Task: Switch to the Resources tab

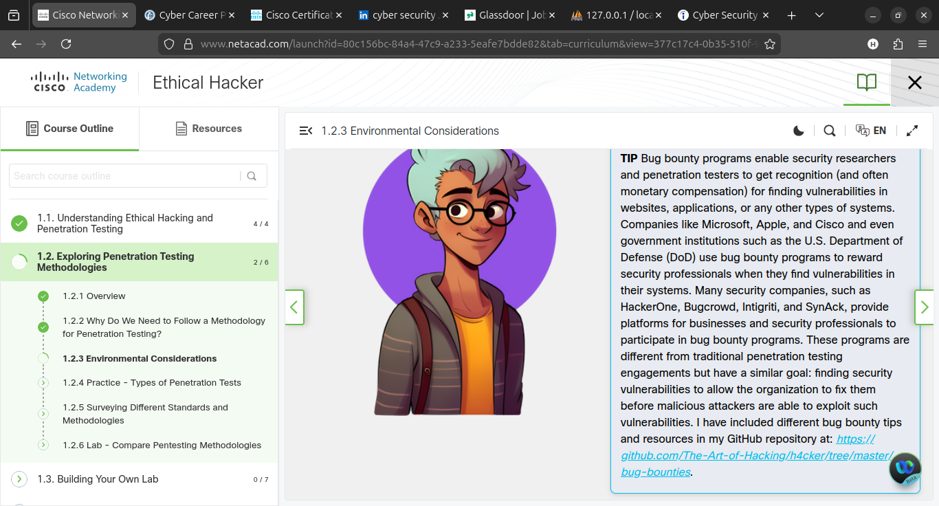Action: click(x=208, y=129)
